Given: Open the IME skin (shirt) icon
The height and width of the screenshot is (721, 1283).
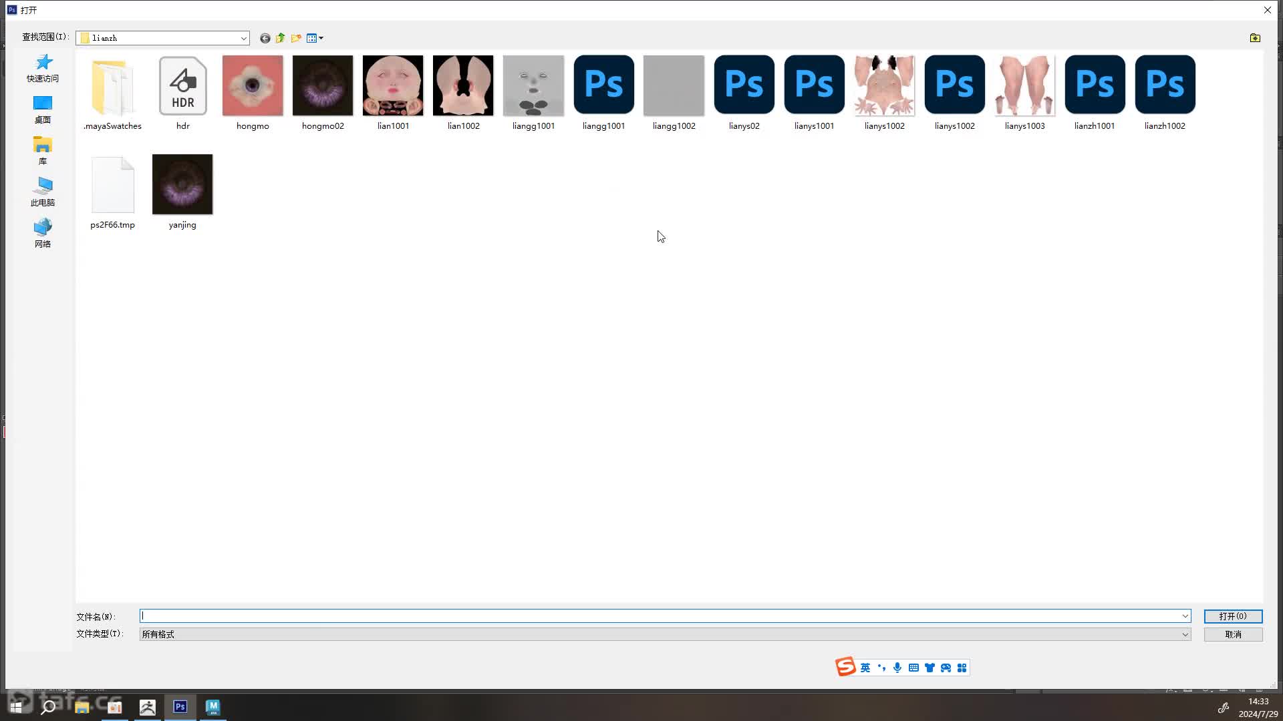Looking at the screenshot, I should pyautogui.click(x=930, y=668).
